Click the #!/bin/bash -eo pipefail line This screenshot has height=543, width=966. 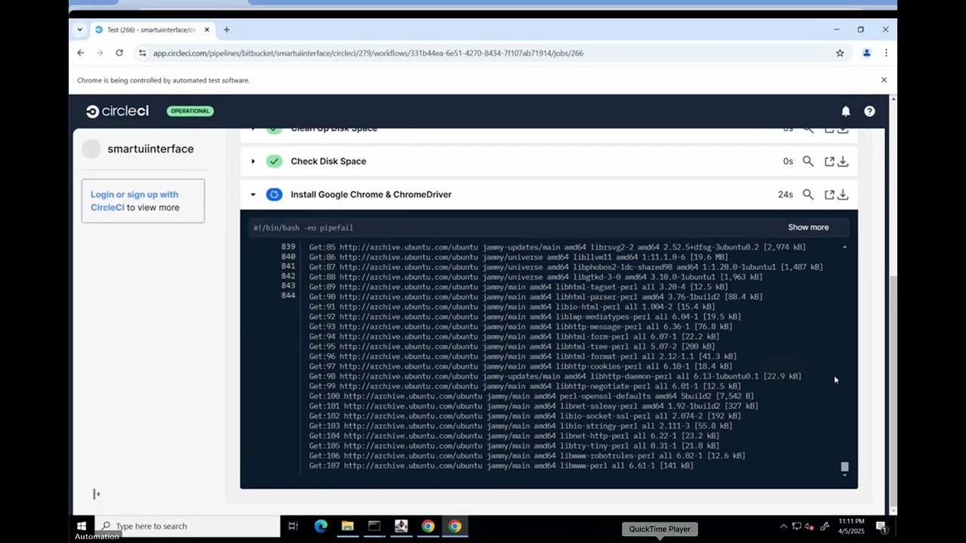click(303, 228)
